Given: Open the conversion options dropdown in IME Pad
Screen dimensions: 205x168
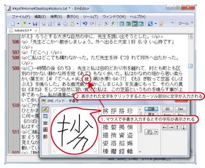Looking at the screenshot, I should pyautogui.click(x=156, y=132).
